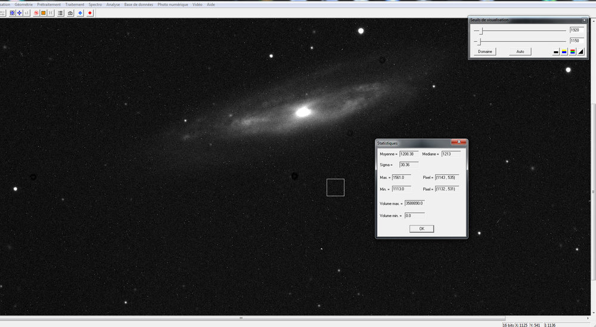This screenshot has height=327, width=596.
Task: Open the command list toolbar icon
Action: [60, 13]
